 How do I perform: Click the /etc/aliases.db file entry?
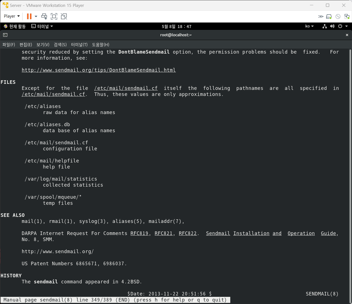click(47, 125)
